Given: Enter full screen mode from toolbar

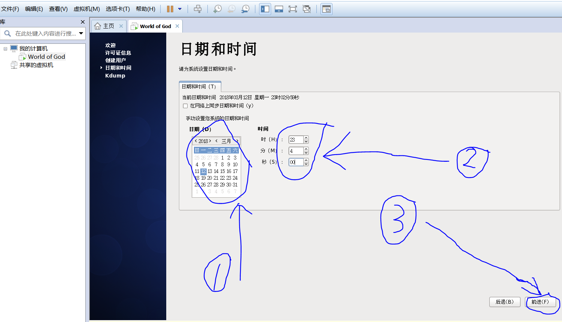Looking at the screenshot, I should [x=293, y=9].
